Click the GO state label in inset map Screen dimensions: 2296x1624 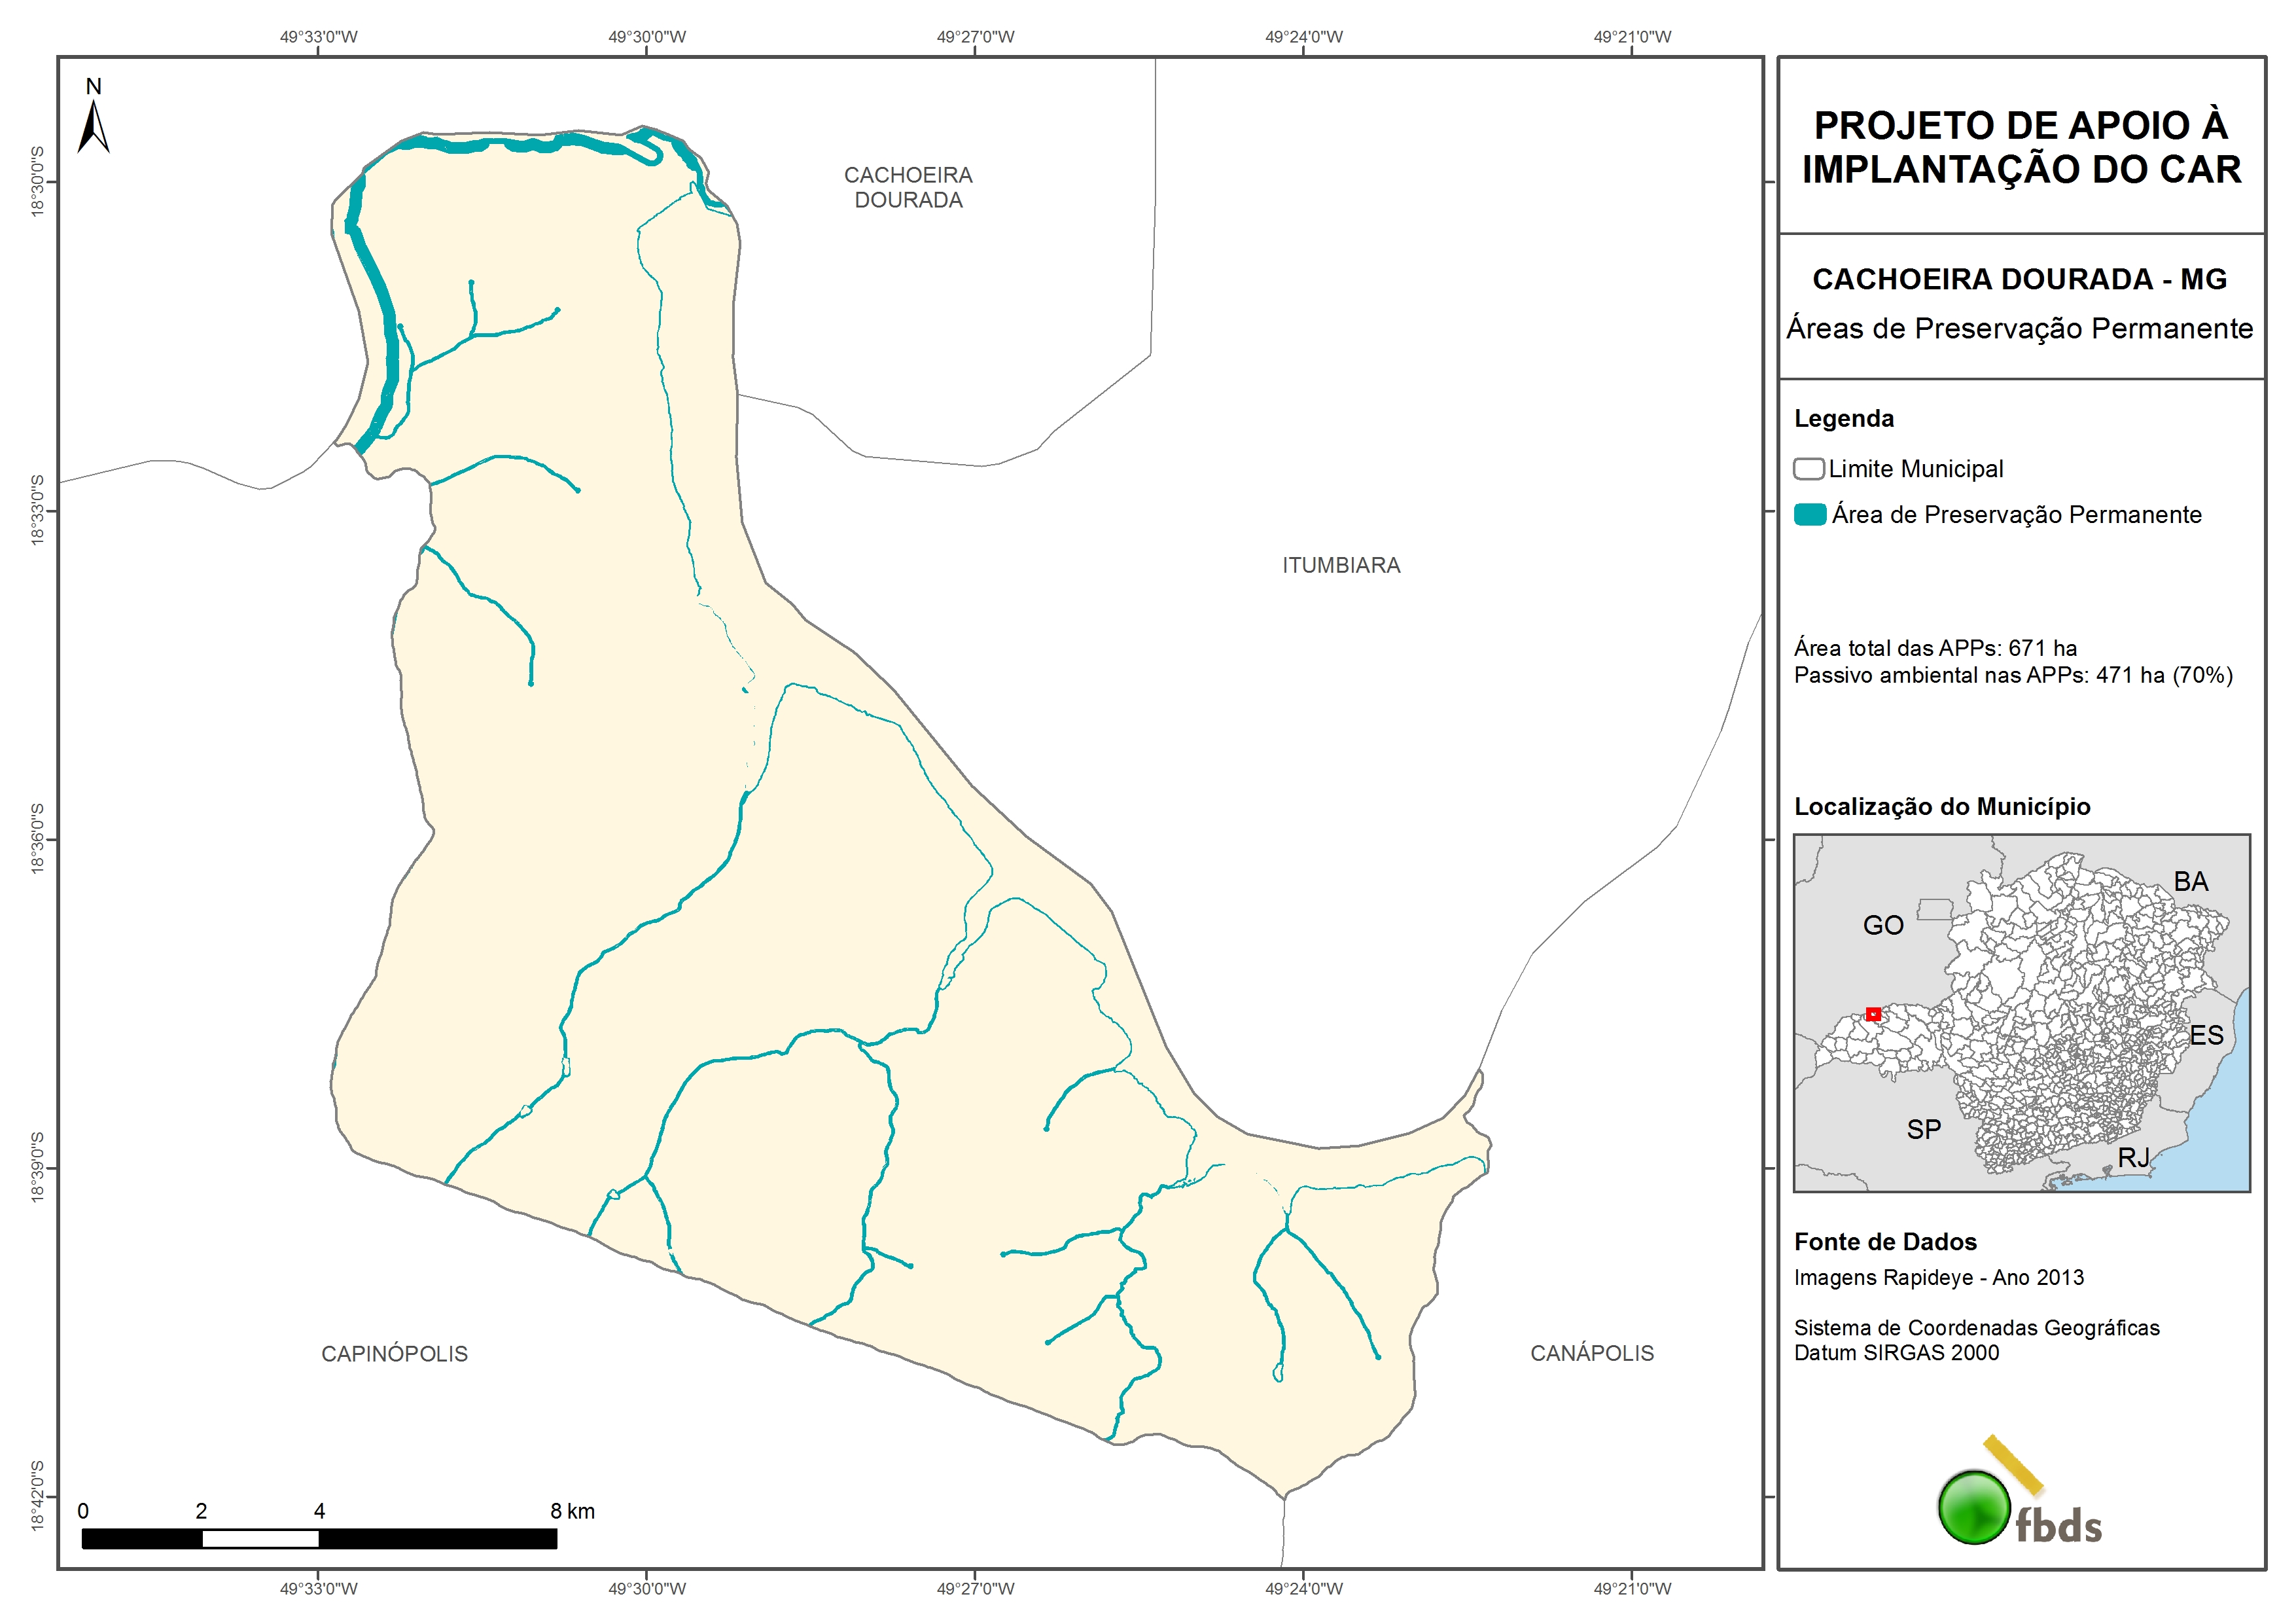click(x=1882, y=924)
